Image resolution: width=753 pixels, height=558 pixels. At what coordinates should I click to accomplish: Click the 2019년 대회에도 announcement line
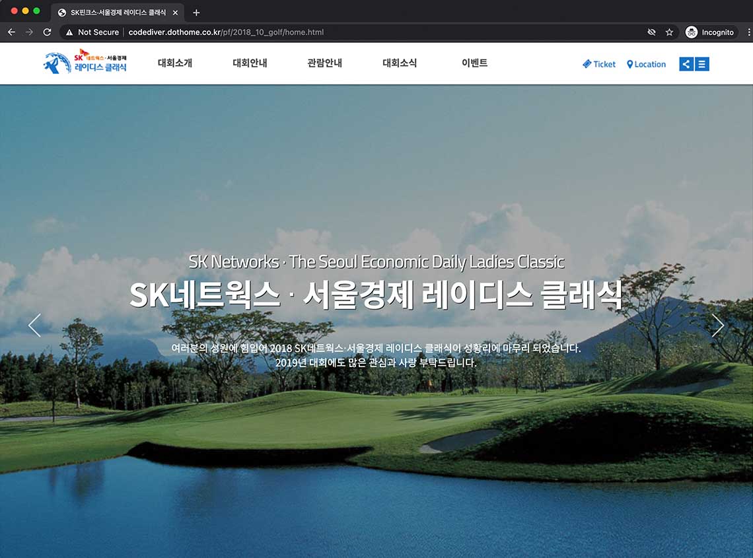coord(376,363)
